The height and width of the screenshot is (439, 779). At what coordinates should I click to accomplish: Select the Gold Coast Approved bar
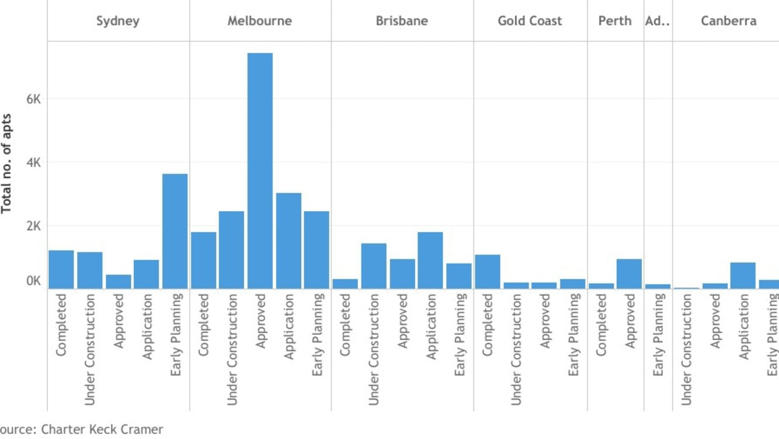544,286
